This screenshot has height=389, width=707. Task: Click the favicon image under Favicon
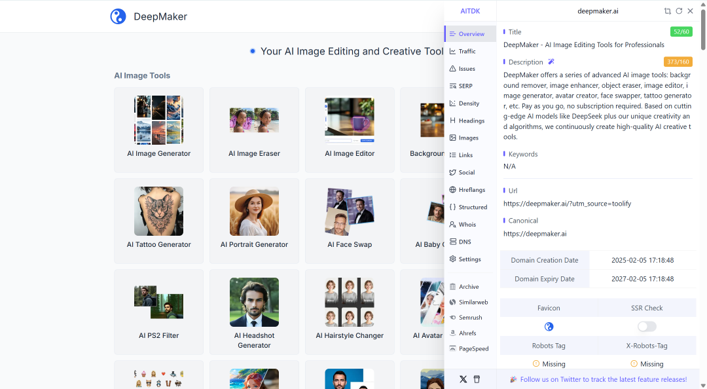pyautogui.click(x=549, y=327)
